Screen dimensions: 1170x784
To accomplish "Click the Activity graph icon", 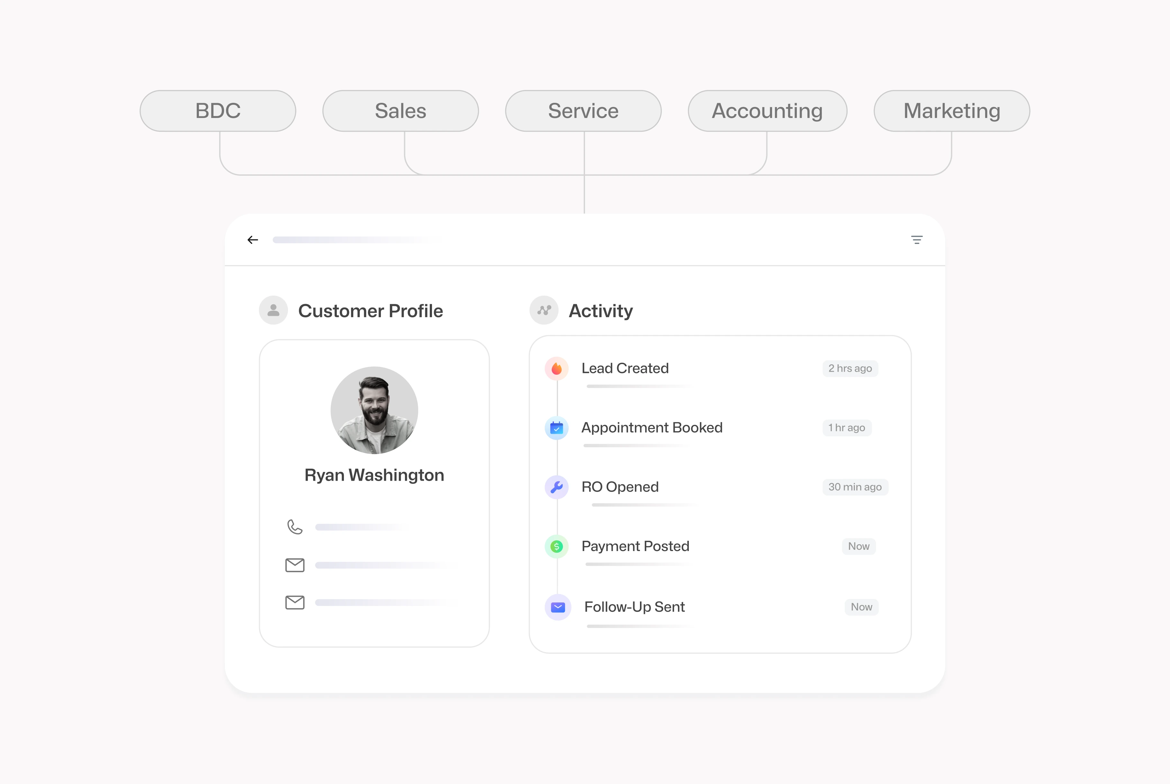I will pos(544,310).
